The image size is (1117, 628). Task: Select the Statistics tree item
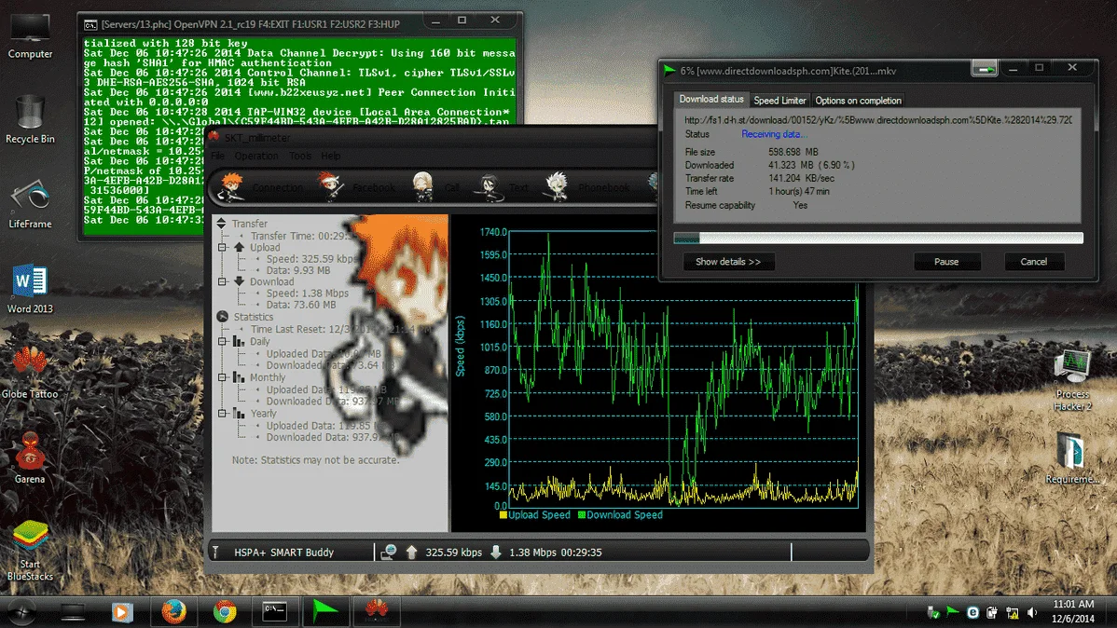[x=253, y=317]
